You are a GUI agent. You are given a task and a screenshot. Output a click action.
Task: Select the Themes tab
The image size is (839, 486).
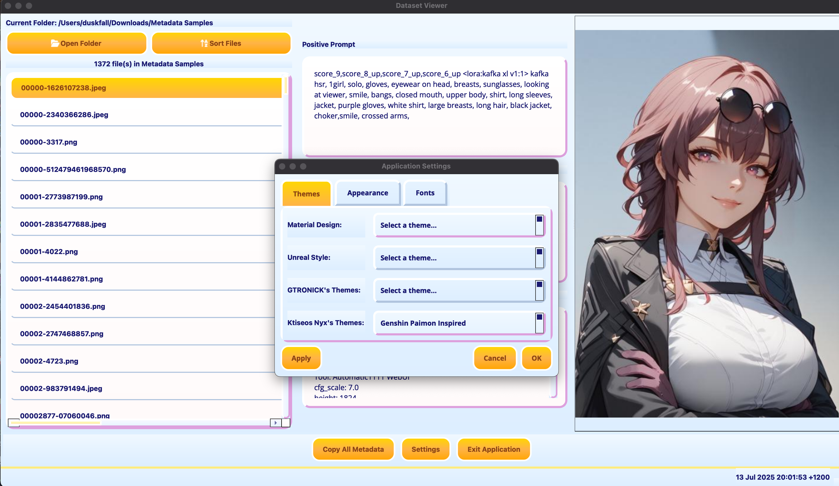[306, 194]
